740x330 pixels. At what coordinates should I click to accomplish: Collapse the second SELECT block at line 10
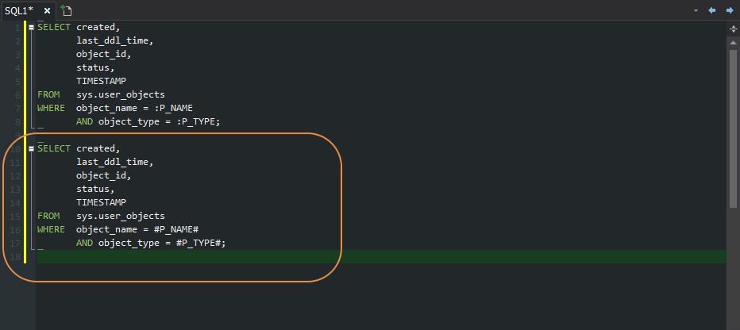tap(32, 148)
